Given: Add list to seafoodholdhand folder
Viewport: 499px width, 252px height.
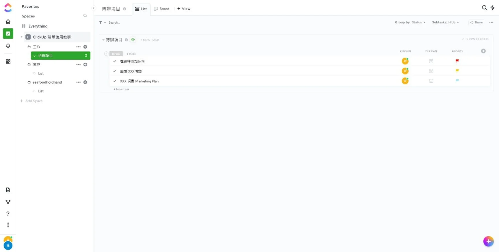Looking at the screenshot, I should (85, 82).
